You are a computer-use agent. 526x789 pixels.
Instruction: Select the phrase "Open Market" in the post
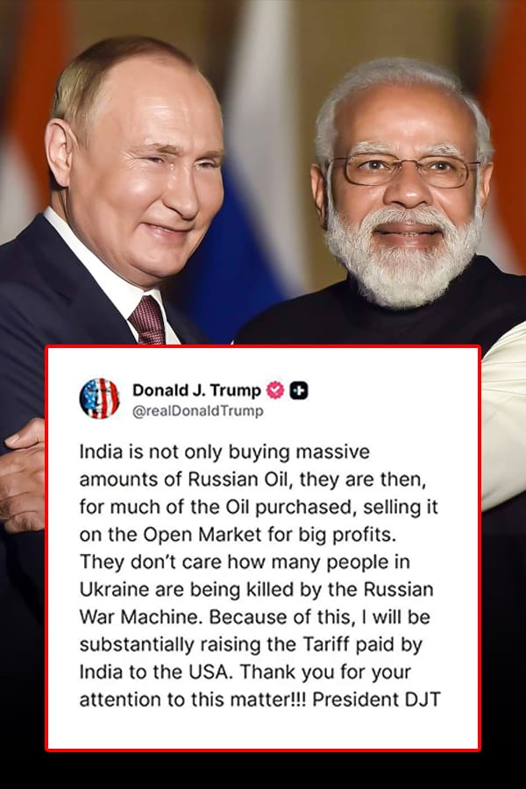(203, 535)
